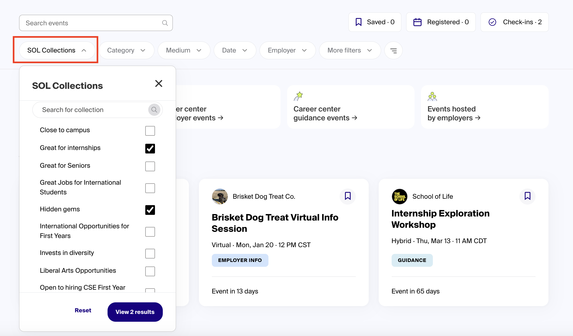
Task: Collapse the SOL Collections dropdown
Action: click(57, 50)
